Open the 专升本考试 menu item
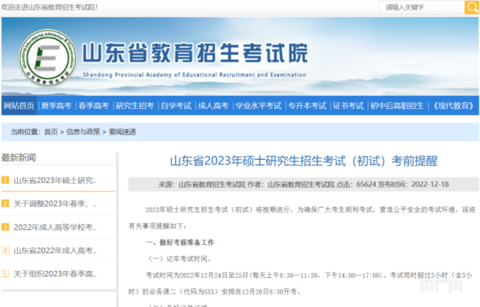This screenshot has height=307, width=480. point(307,105)
